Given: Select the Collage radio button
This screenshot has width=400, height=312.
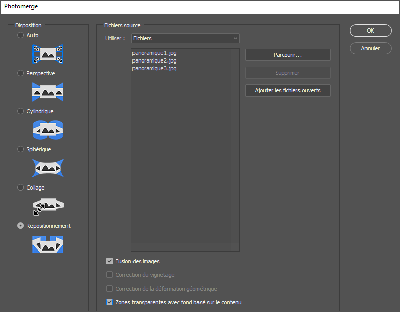Looking at the screenshot, I should pyautogui.click(x=21, y=188).
